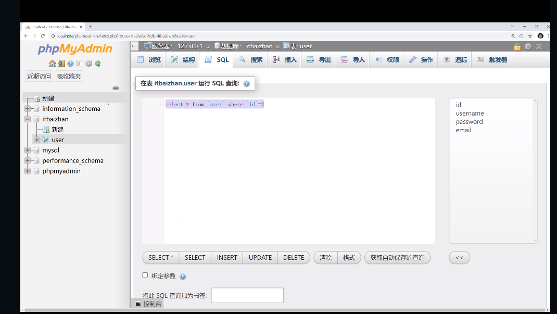557x314 pixels.
Task: Reload the browser page
Action: [43, 36]
